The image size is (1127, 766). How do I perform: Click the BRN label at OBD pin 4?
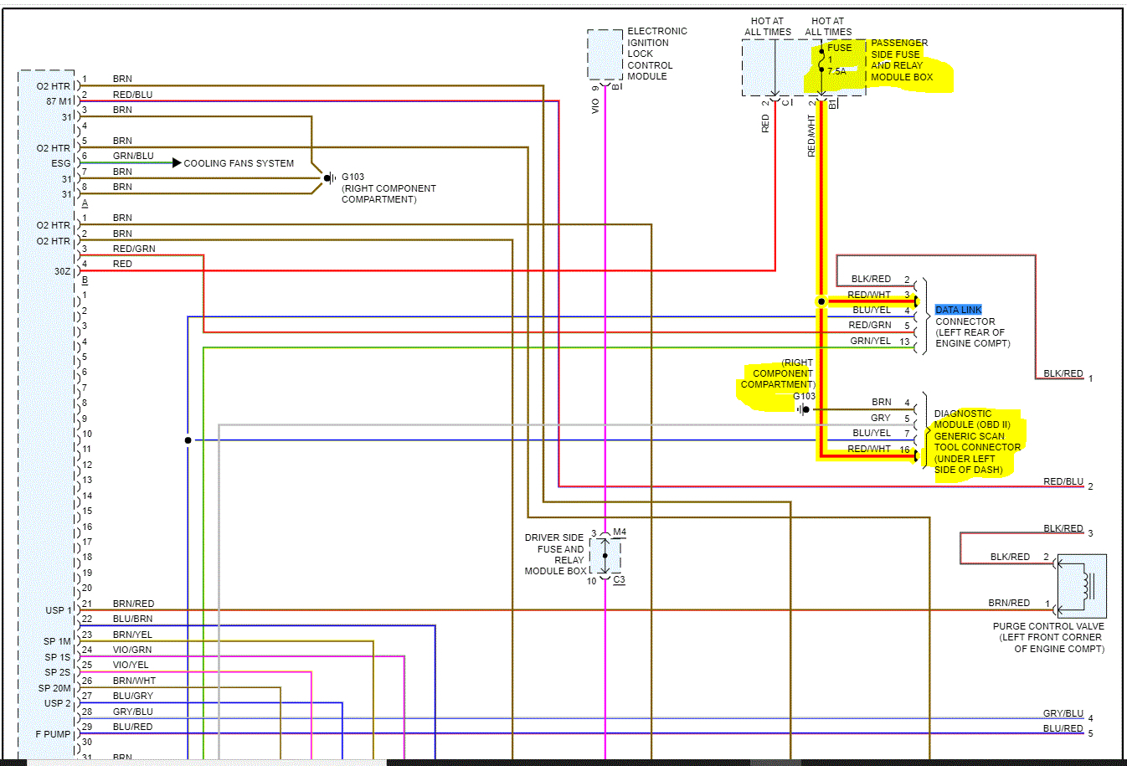[x=882, y=402]
